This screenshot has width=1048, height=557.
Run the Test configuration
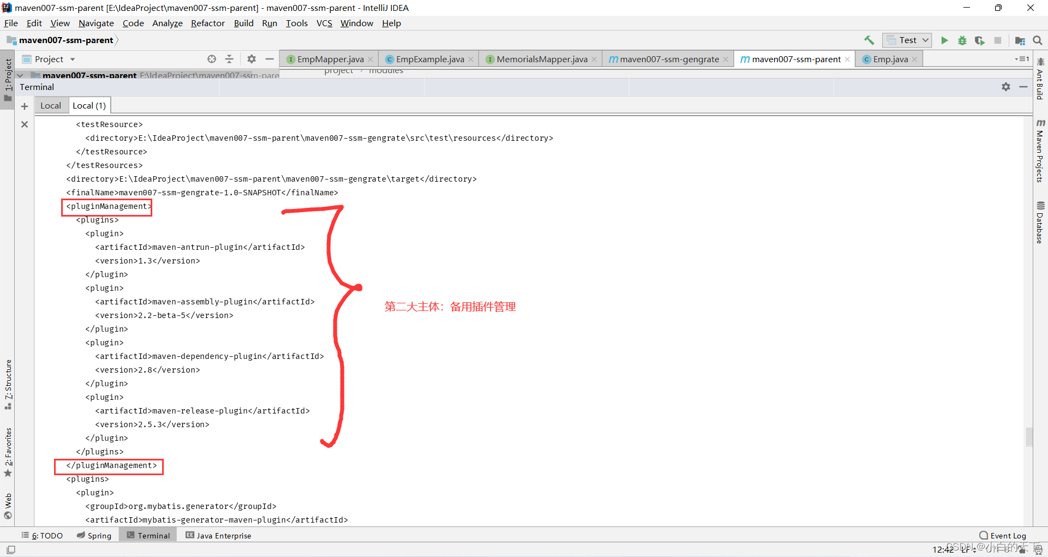click(944, 40)
